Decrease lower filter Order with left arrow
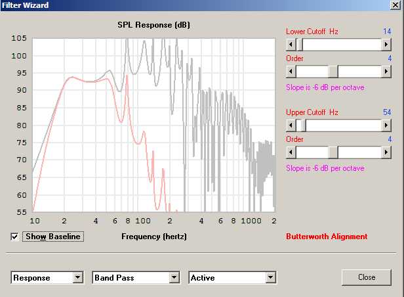This screenshot has height=297, width=404. coord(291,72)
